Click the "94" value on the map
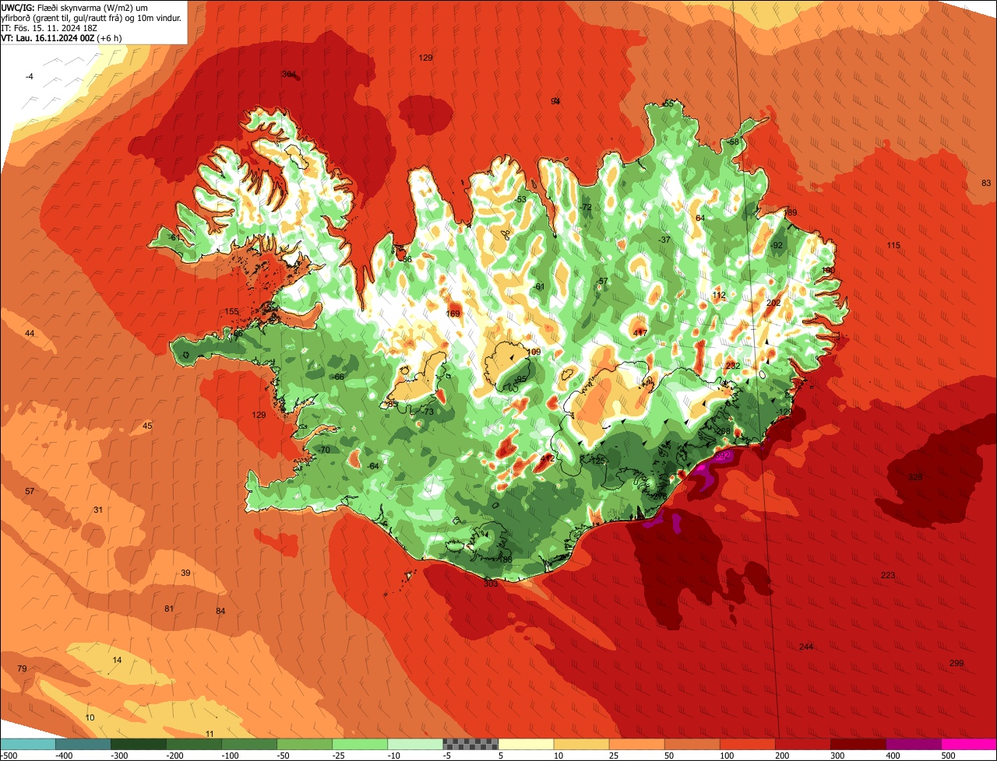Image resolution: width=997 pixels, height=761 pixels. click(x=555, y=101)
